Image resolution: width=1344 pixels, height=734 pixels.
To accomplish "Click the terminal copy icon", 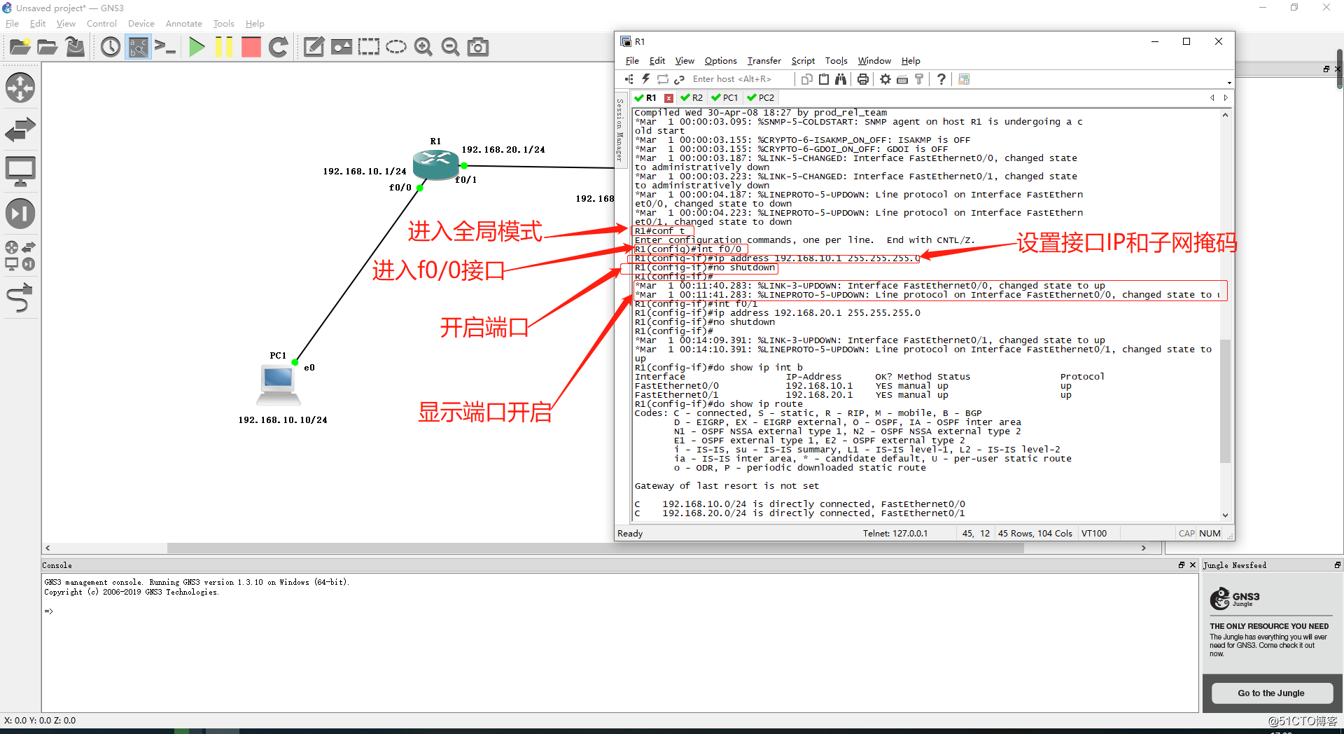I will click(807, 79).
